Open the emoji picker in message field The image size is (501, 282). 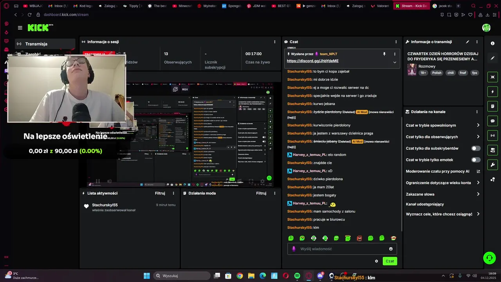391,249
